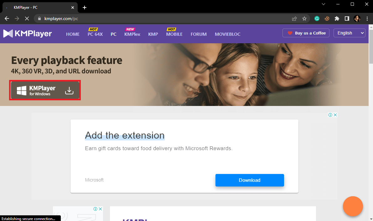Viewport: 373px width, 221px height.
Task: Click the Buy us a Coffee button
Action: pyautogui.click(x=306, y=33)
